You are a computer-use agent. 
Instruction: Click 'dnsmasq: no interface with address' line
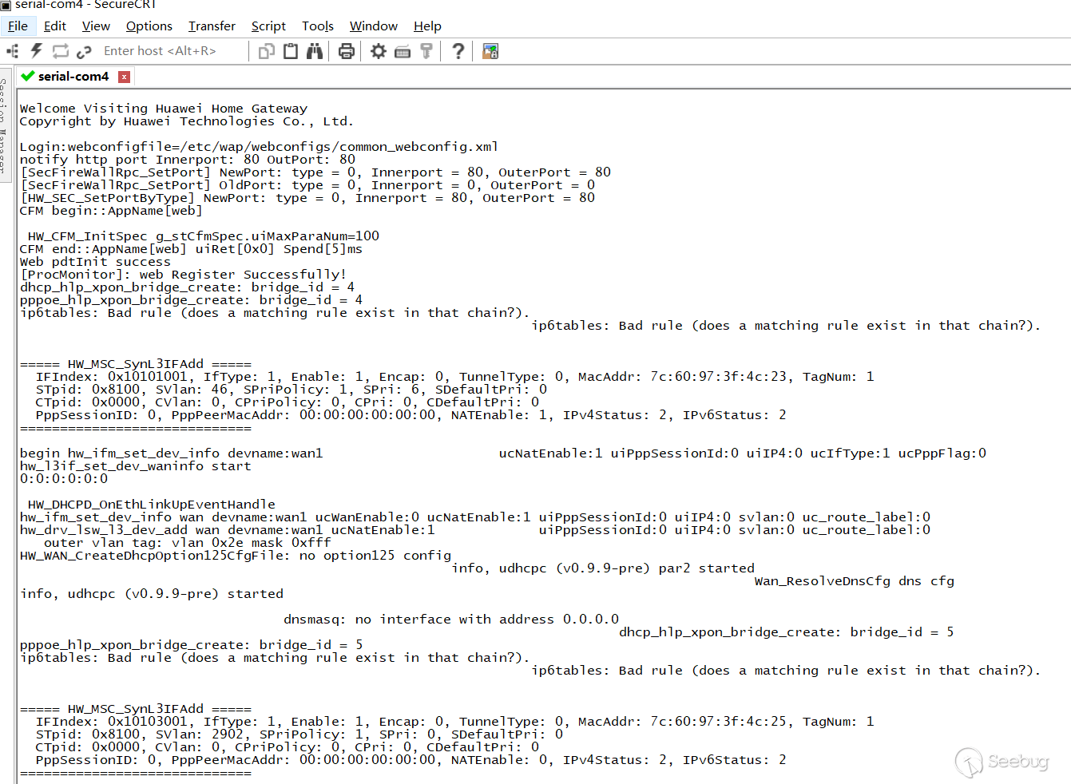451,620
